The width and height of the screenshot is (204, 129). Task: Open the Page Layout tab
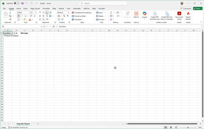pos(35,8)
